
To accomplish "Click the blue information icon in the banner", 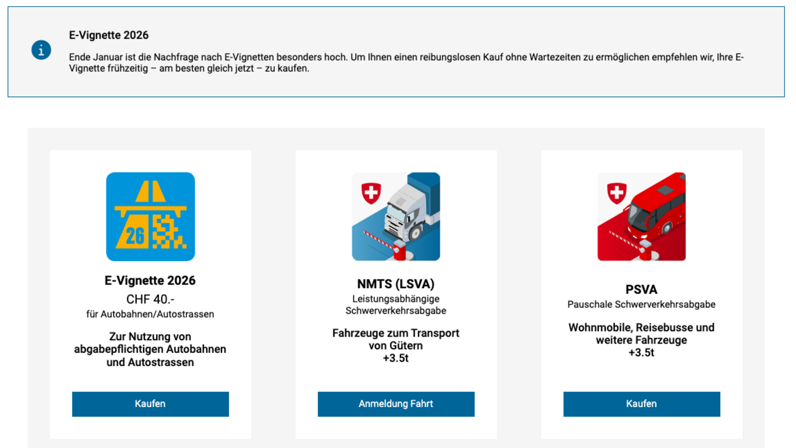I will [41, 50].
